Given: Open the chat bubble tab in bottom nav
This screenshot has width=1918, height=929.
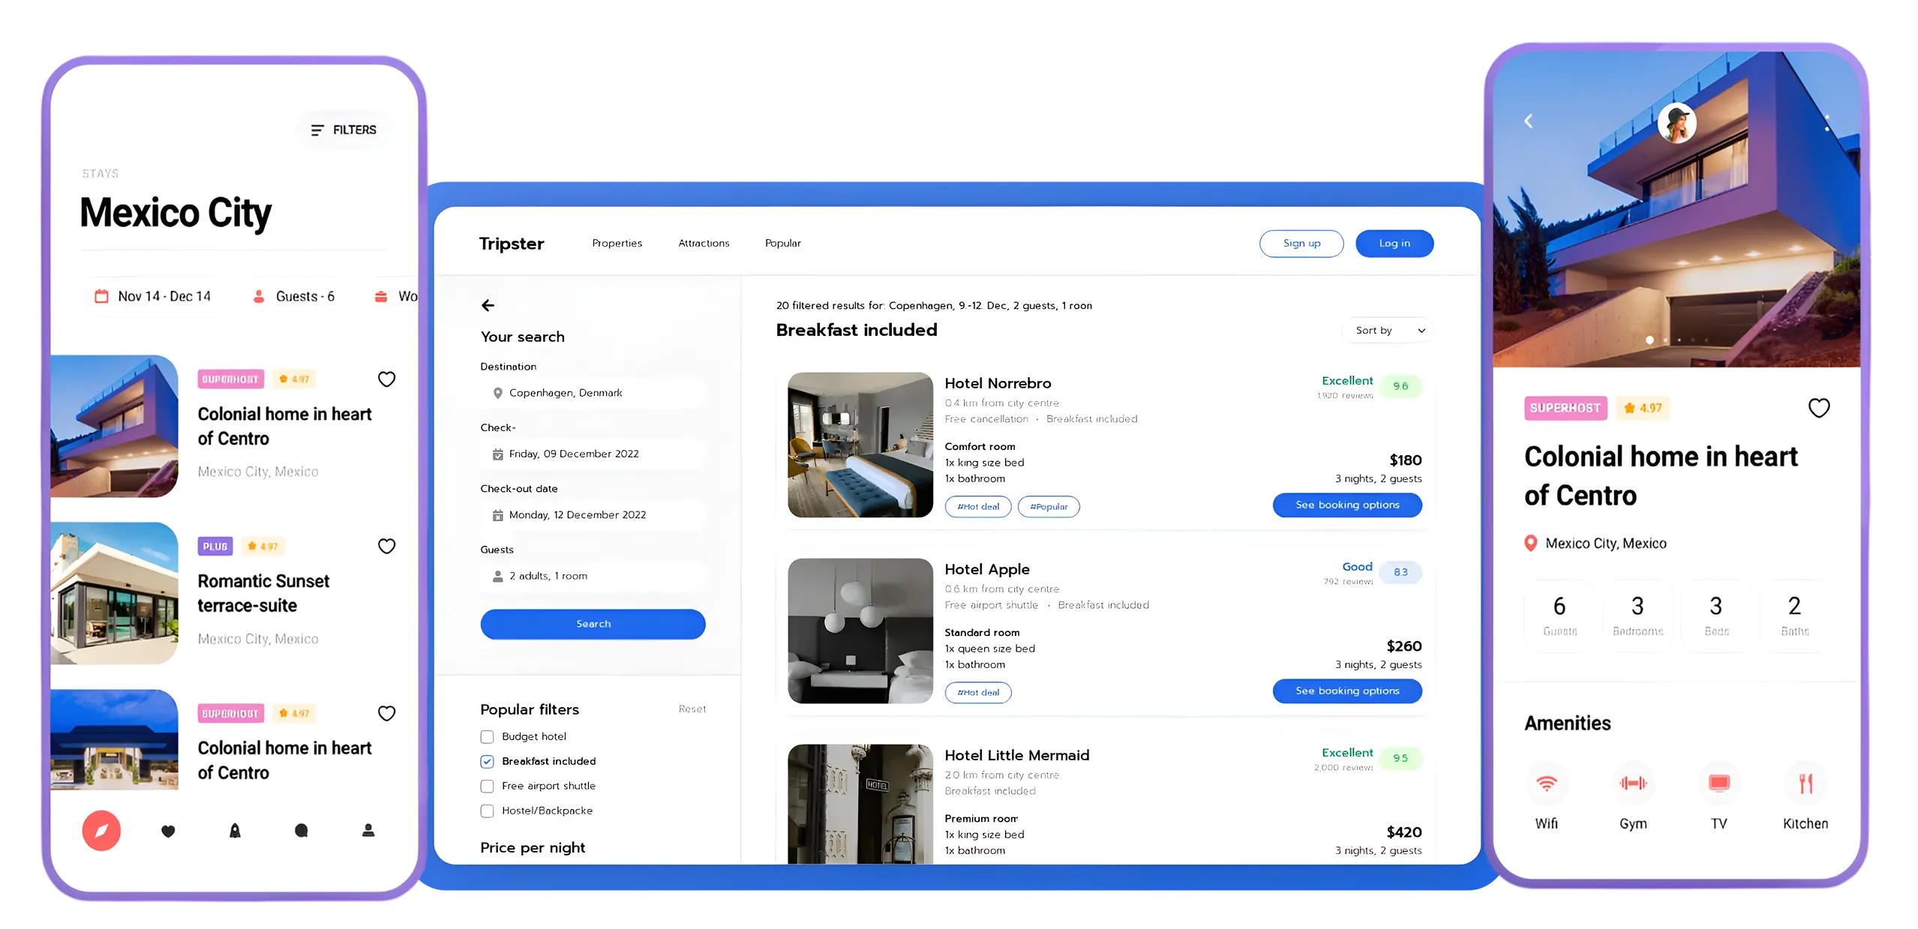Looking at the screenshot, I should (302, 830).
